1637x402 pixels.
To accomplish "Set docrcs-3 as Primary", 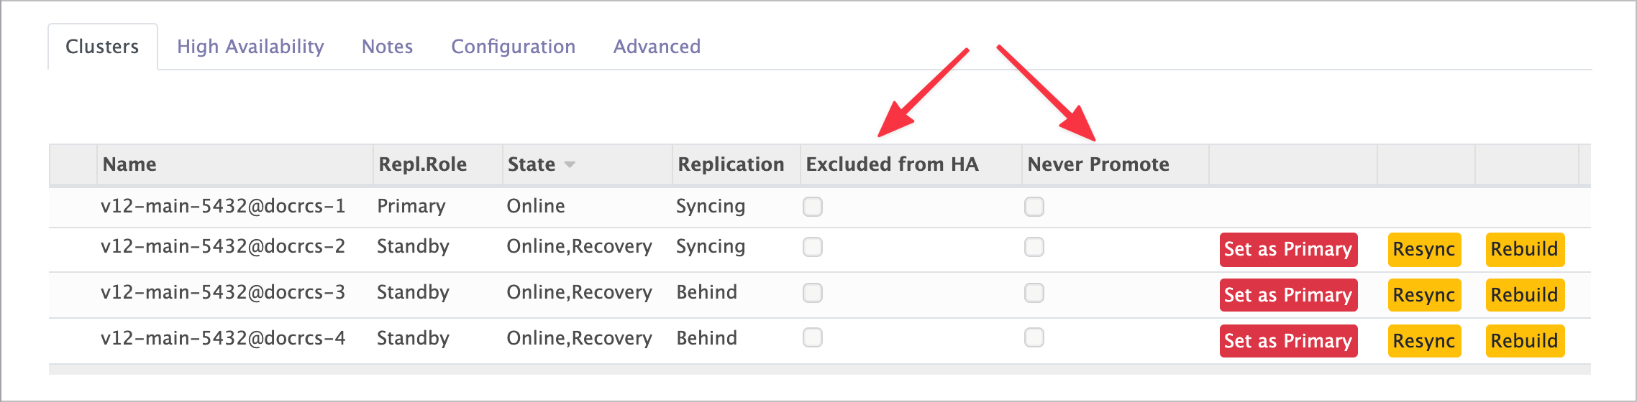I will [x=1288, y=295].
